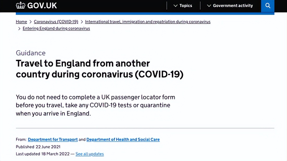Visit Department of Health and Social Care link
Viewport: 287px width, 161px height.
pyautogui.click(x=123, y=140)
